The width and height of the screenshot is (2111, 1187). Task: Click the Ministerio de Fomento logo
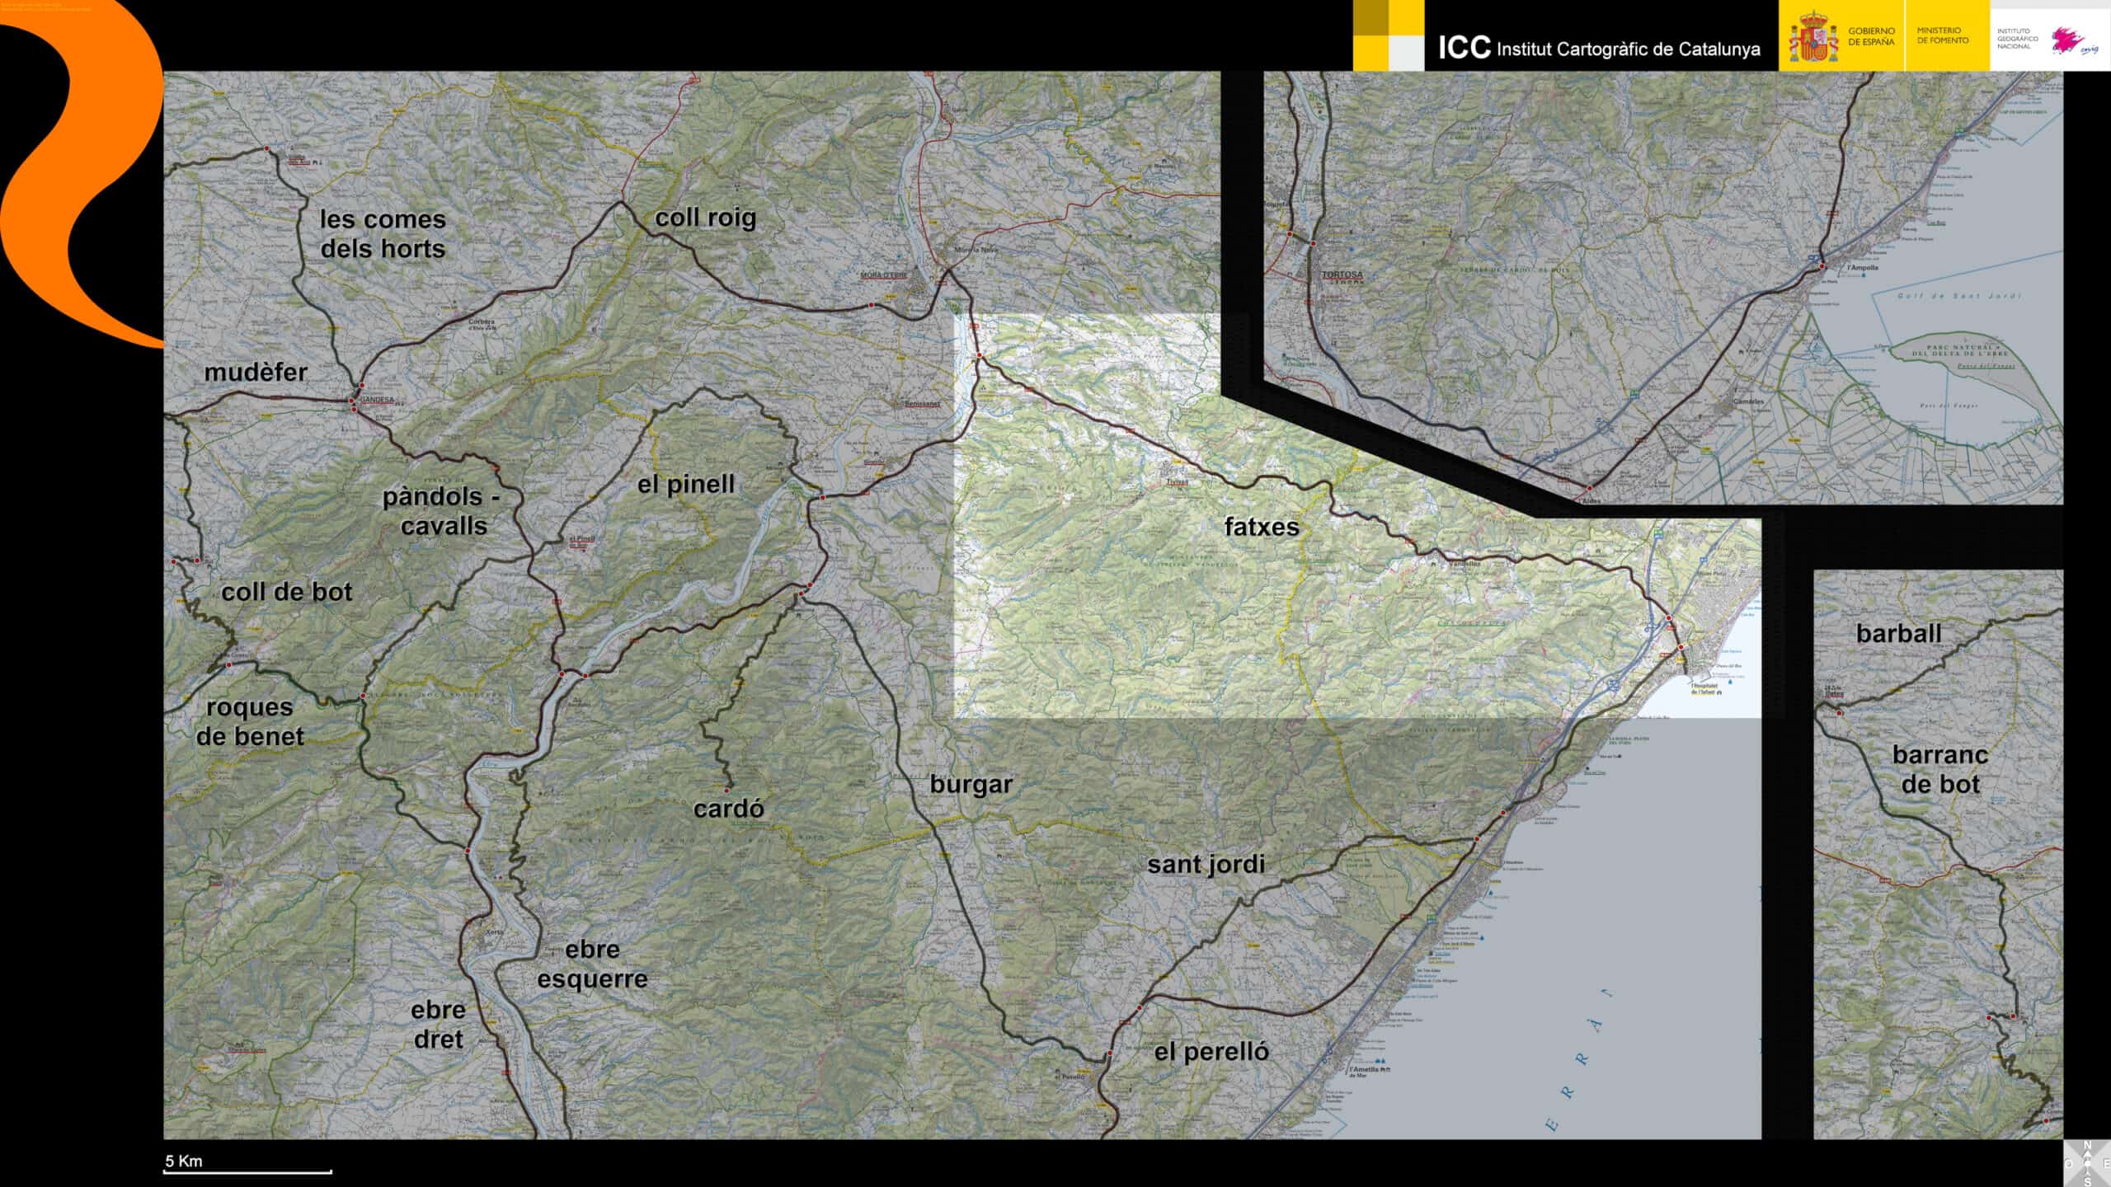click(x=1942, y=35)
